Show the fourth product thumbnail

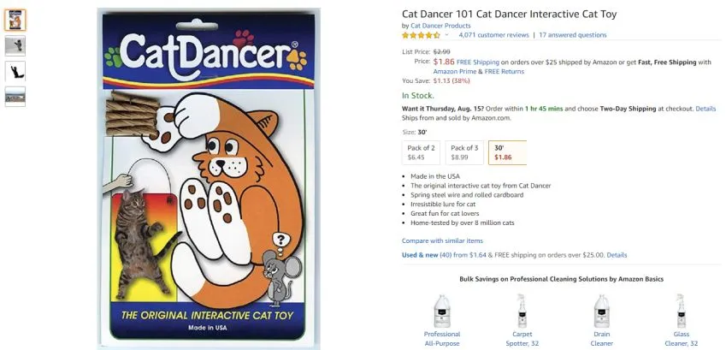coord(15,97)
